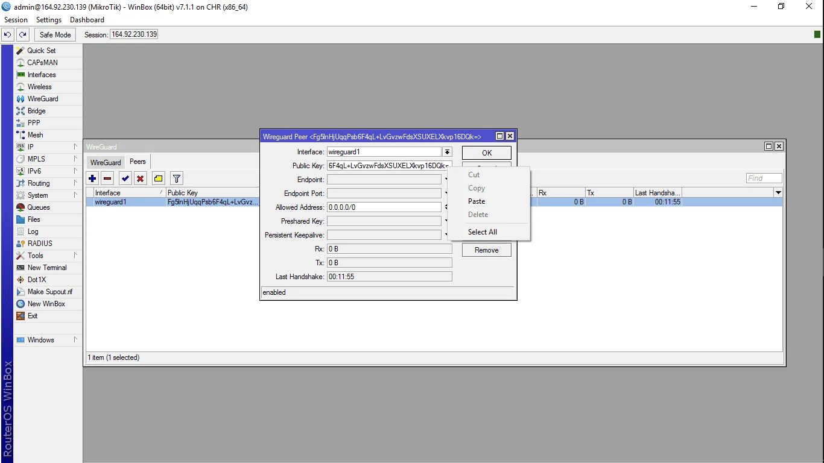Open the Interface dropdown in peer dialog

pyautogui.click(x=447, y=152)
